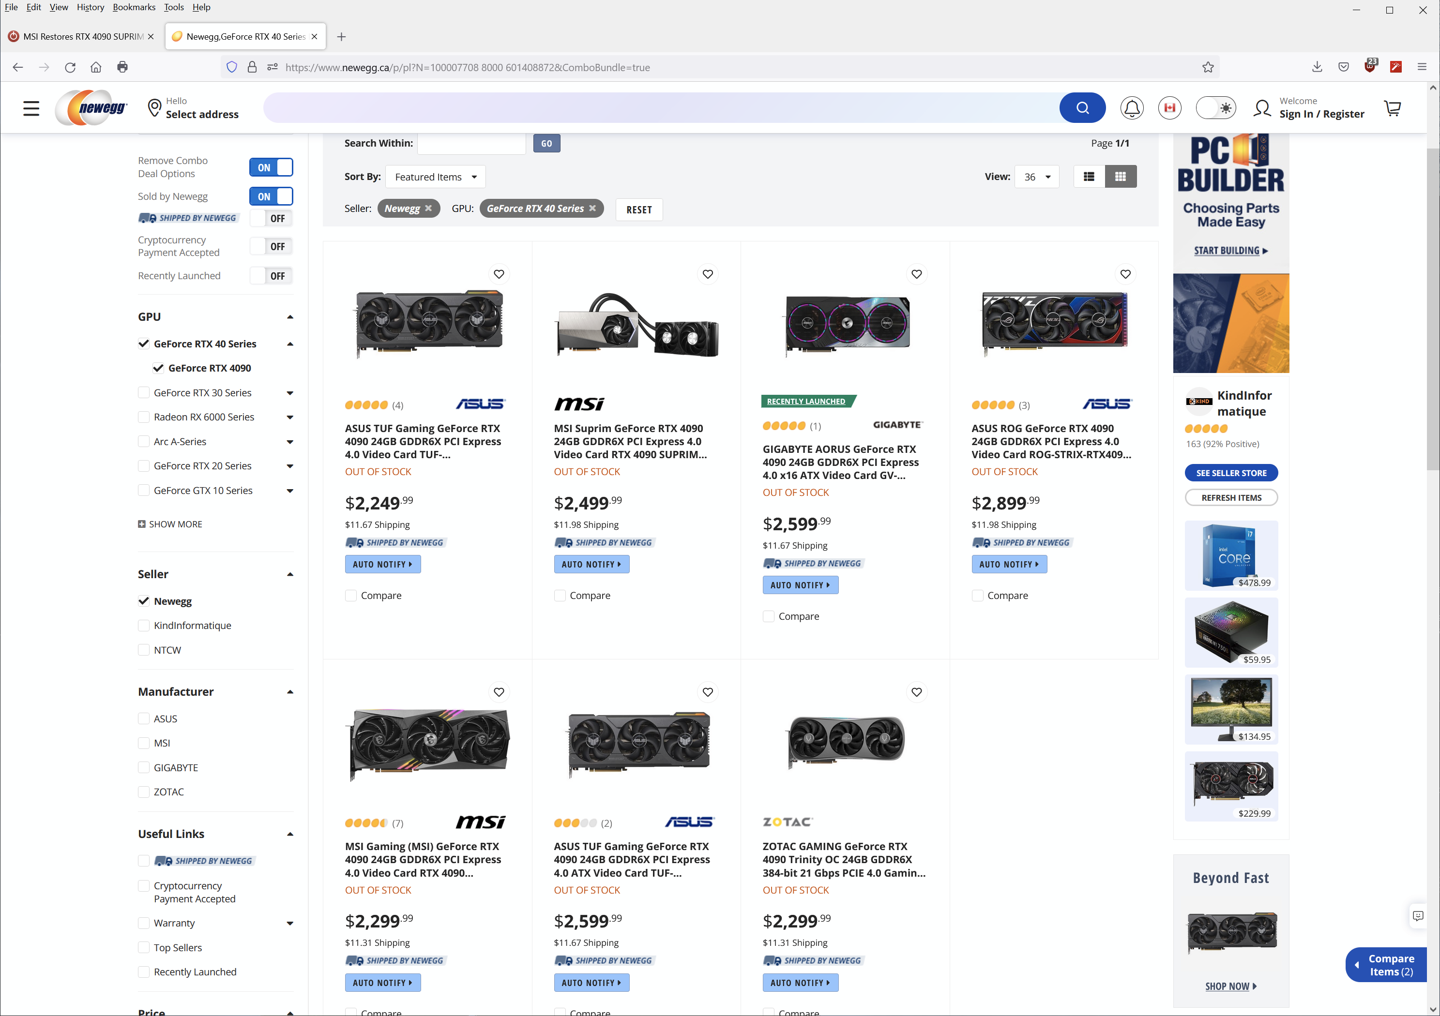Click wishlist heart on MSI Suprim card

[708, 274]
